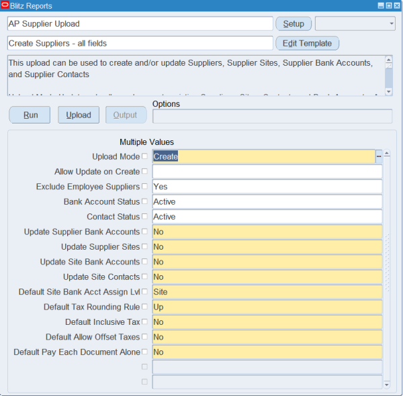Click the Run button
The height and width of the screenshot is (396, 403).
coord(30,115)
